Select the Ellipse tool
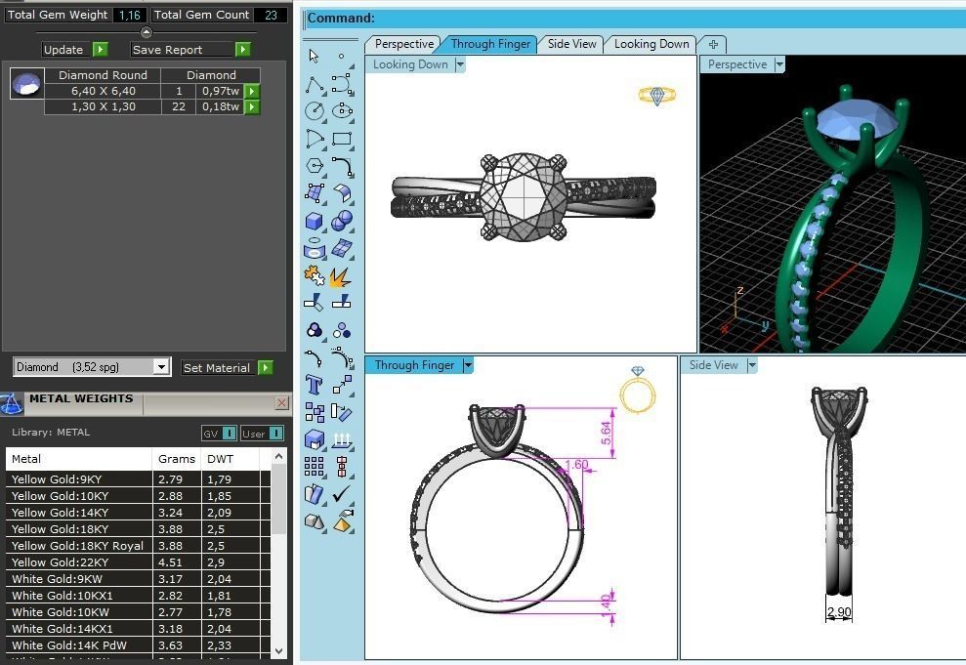 (x=342, y=111)
